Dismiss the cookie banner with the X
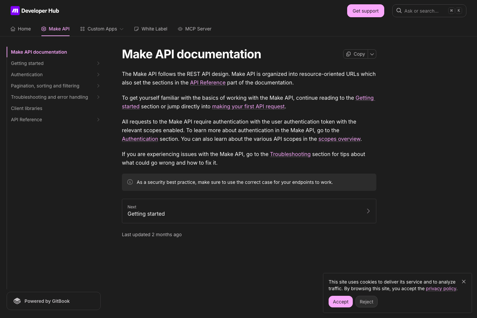This screenshot has width=477, height=318. (x=464, y=282)
